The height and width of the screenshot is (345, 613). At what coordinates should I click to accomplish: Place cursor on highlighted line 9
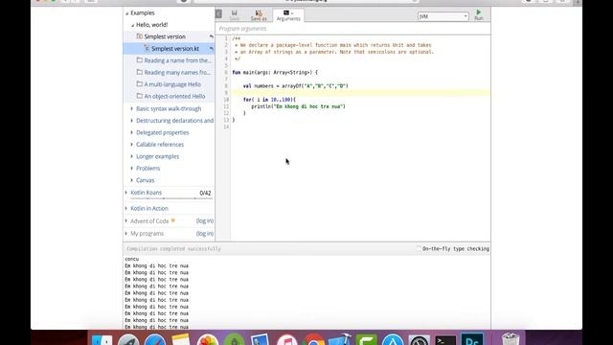point(360,93)
